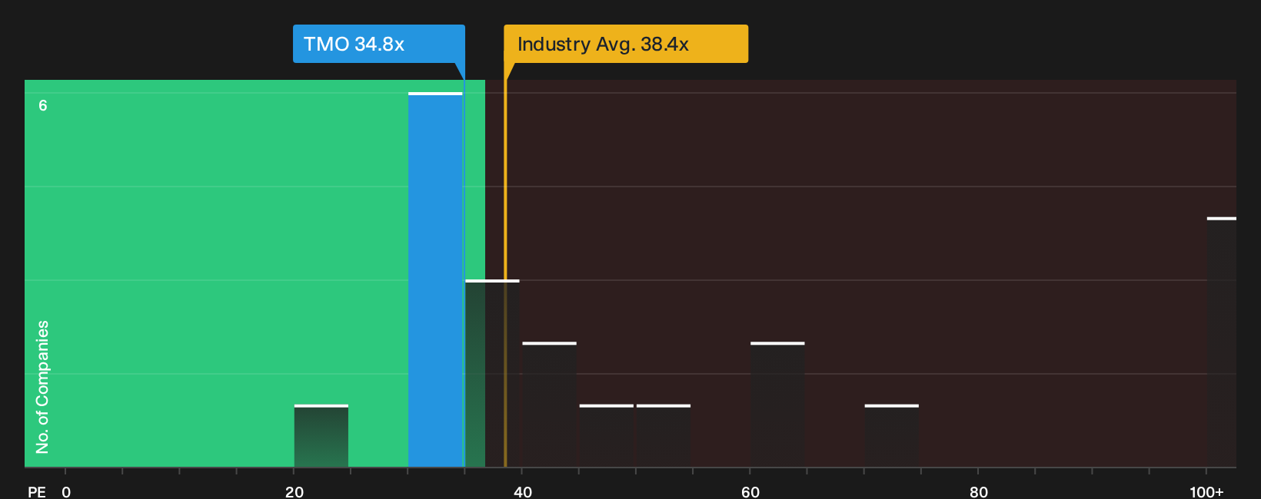The width and height of the screenshot is (1261, 499).
Task: Select the histogram bar at PE 20-25
Action: coord(321,436)
